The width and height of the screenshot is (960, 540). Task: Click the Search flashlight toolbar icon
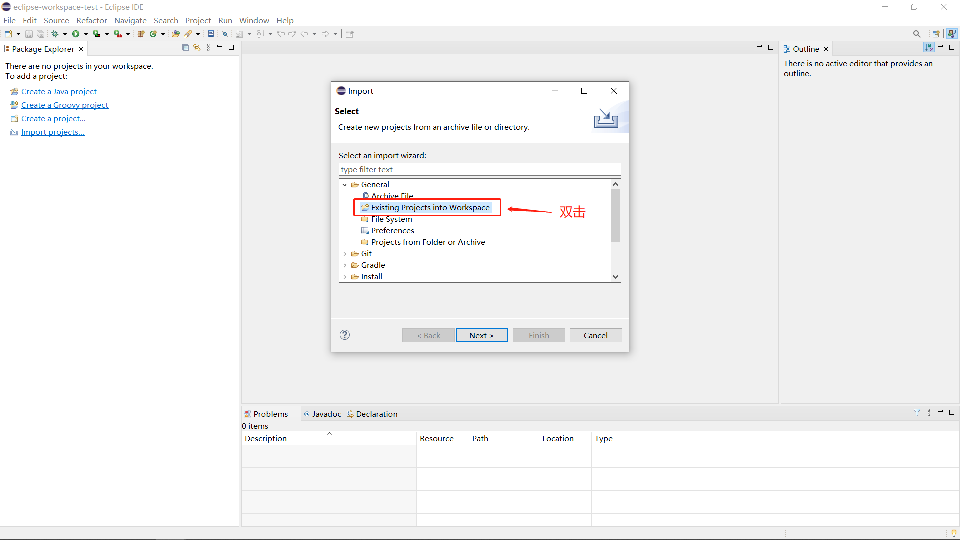pos(188,34)
